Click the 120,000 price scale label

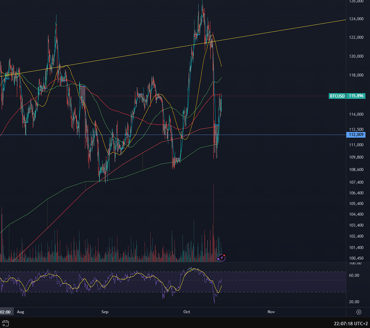click(x=356, y=56)
